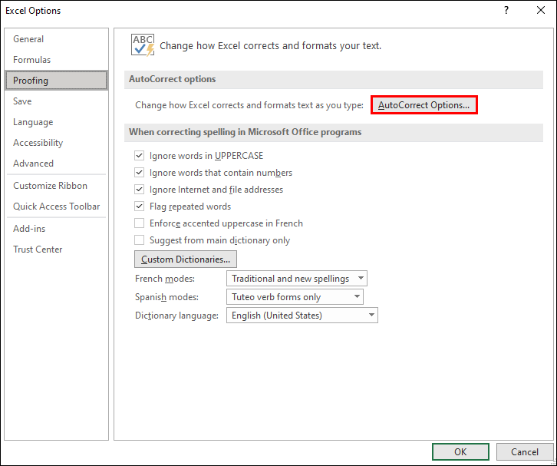Click the Excel Options title text
557x466 pixels.
click(x=33, y=11)
